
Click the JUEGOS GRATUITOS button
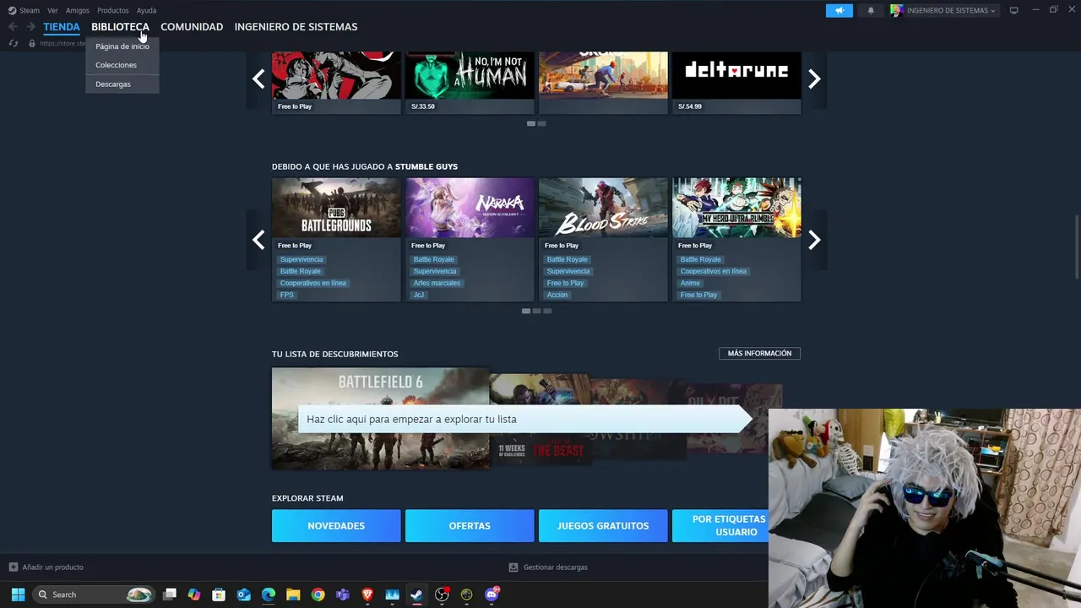tap(603, 525)
